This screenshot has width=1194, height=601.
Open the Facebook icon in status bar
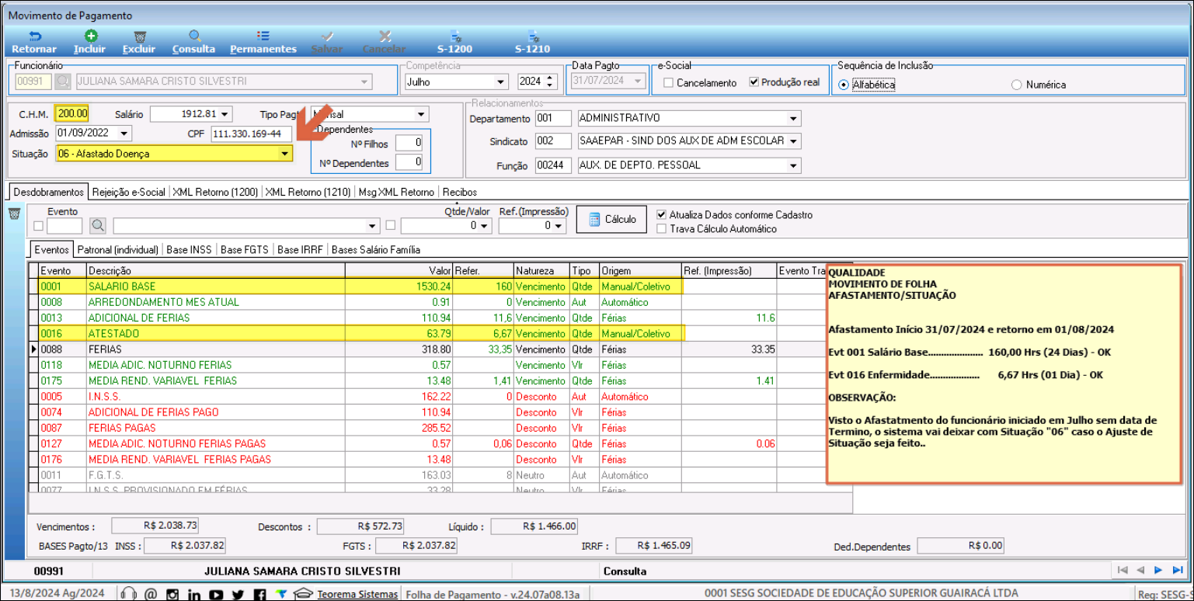point(259,594)
